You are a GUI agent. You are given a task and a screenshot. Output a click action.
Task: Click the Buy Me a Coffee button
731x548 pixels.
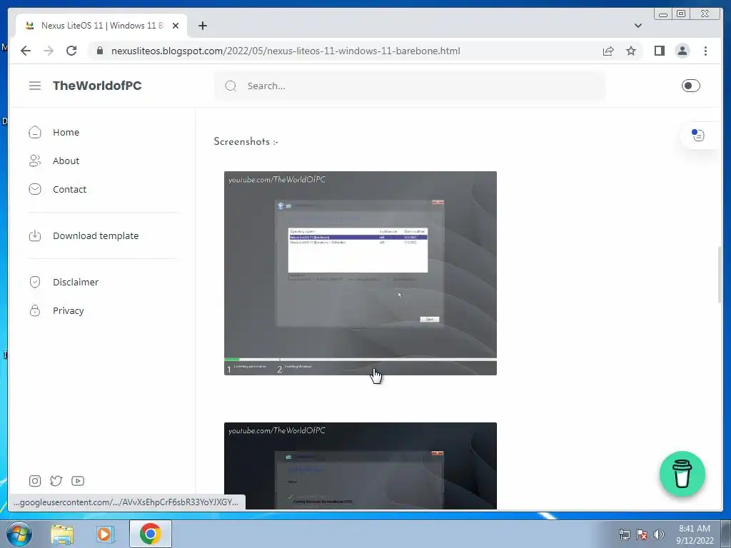[x=682, y=474]
